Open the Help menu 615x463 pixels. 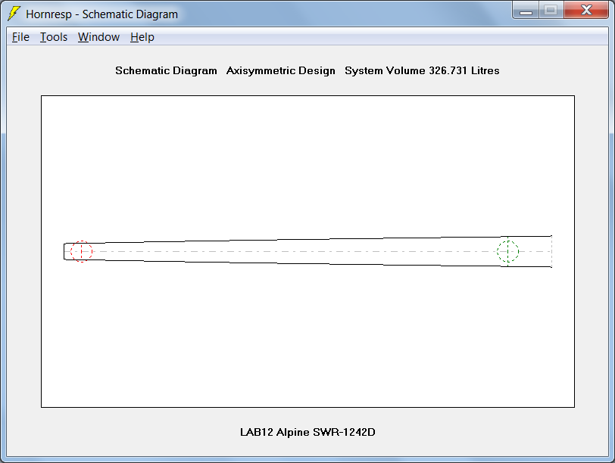click(142, 37)
